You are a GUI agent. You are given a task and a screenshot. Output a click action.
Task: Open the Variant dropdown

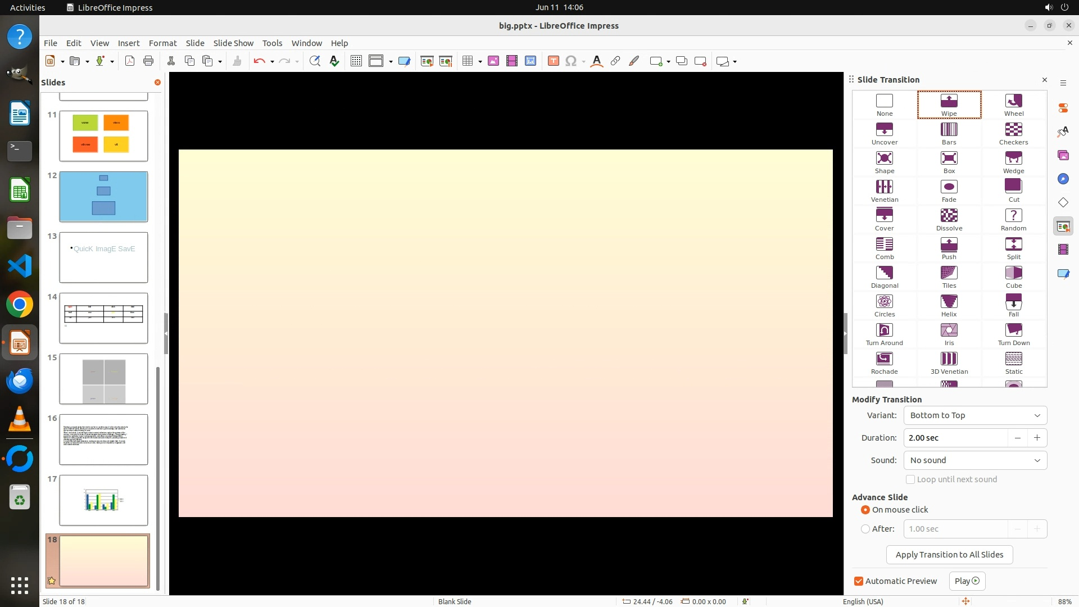[974, 415]
